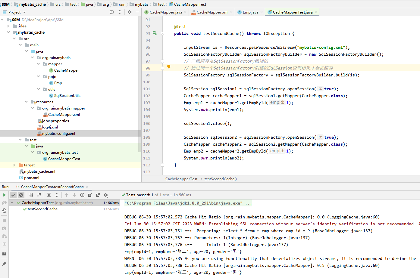The width and height of the screenshot is (420, 278).
Task: Toggle show ignored tests button
Action: pyautogui.click(x=21, y=195)
